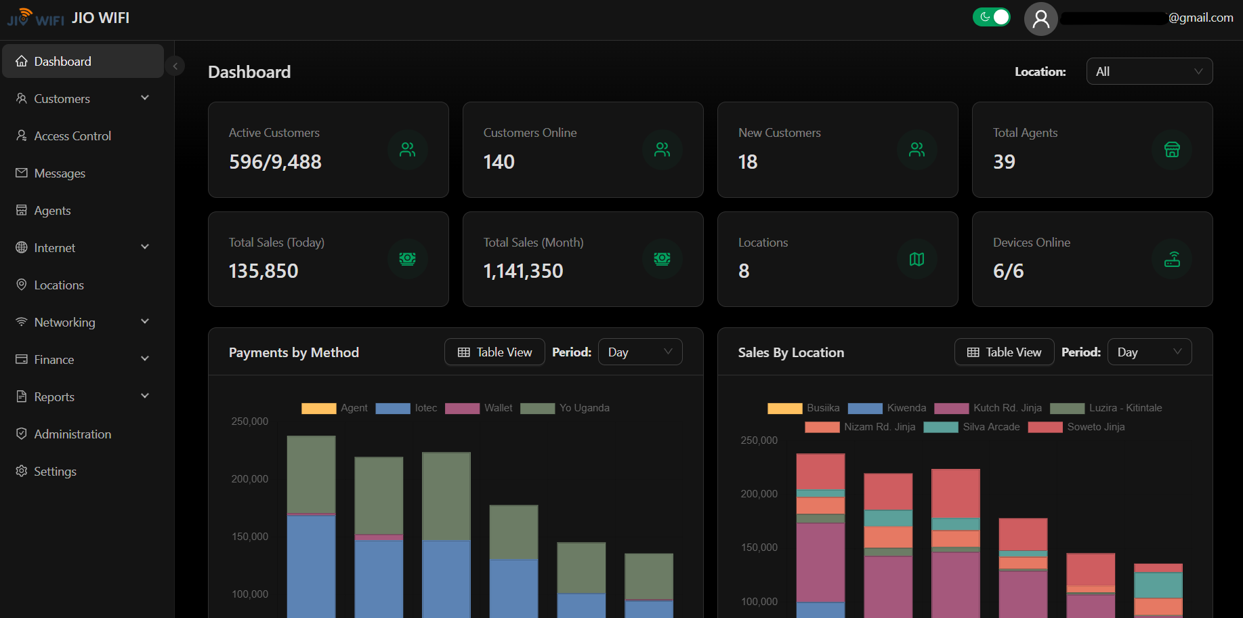
Task: Click the Finance card icon in sidebar
Action: (x=22, y=359)
